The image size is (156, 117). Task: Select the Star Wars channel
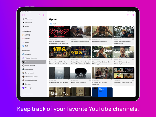tap(34, 84)
